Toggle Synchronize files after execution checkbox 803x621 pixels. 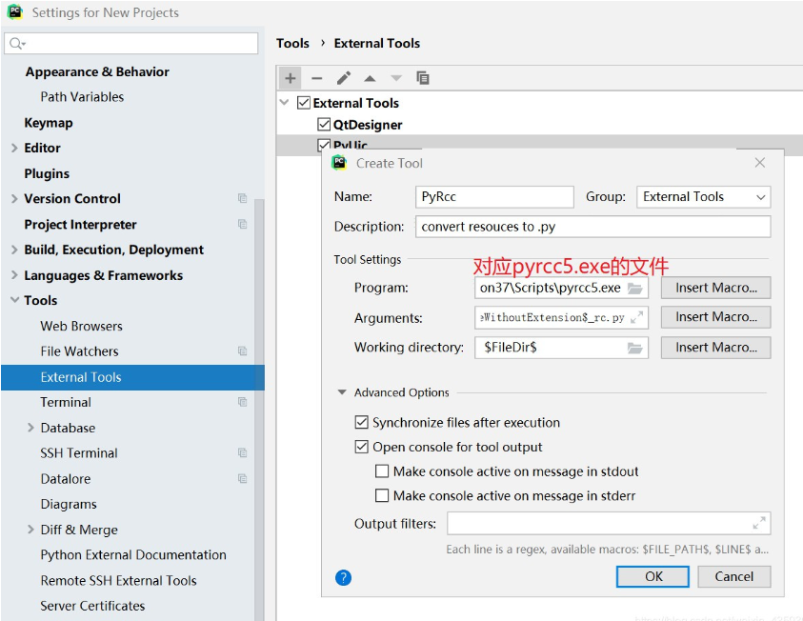coord(362,422)
